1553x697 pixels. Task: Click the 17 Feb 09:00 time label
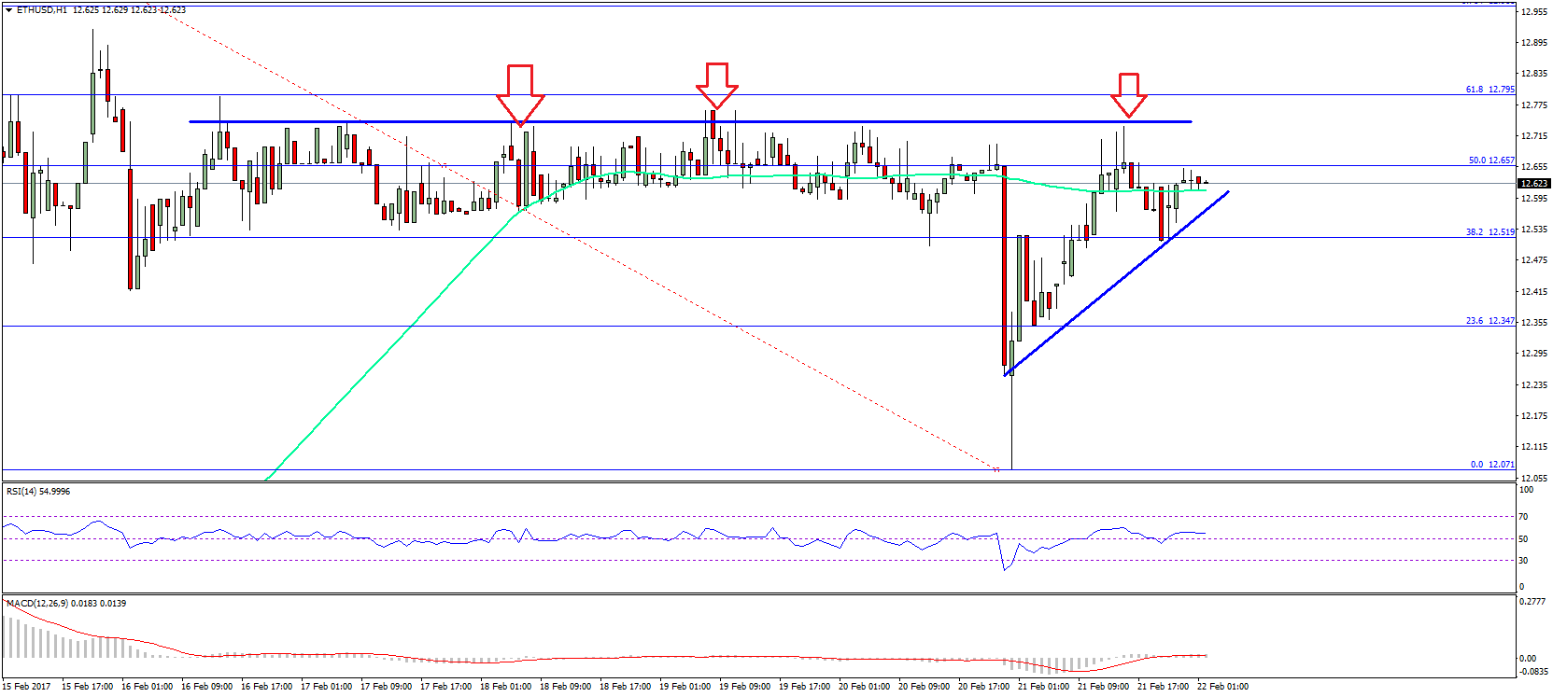pyautogui.click(x=386, y=687)
